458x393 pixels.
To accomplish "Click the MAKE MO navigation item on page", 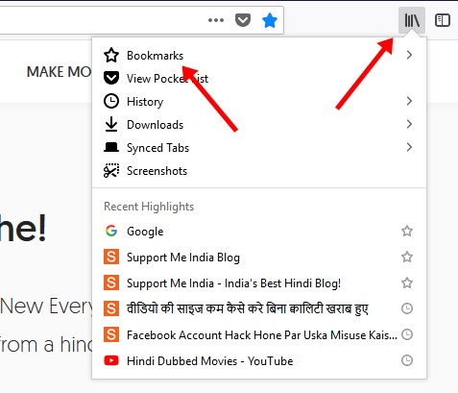I will coord(59,72).
